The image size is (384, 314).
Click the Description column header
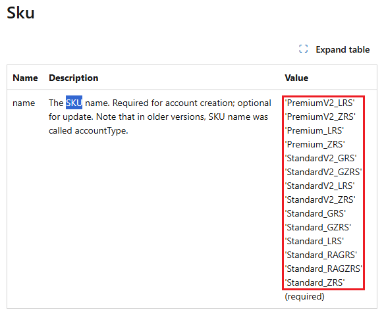pos(74,78)
